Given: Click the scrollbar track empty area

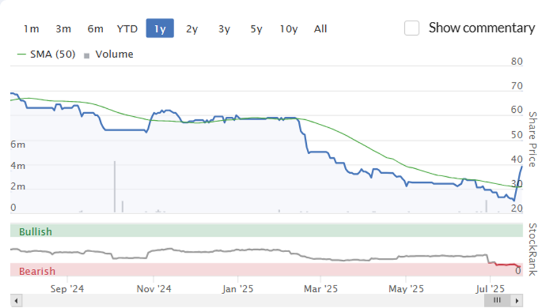Looking at the screenshot, I should coord(253,301).
